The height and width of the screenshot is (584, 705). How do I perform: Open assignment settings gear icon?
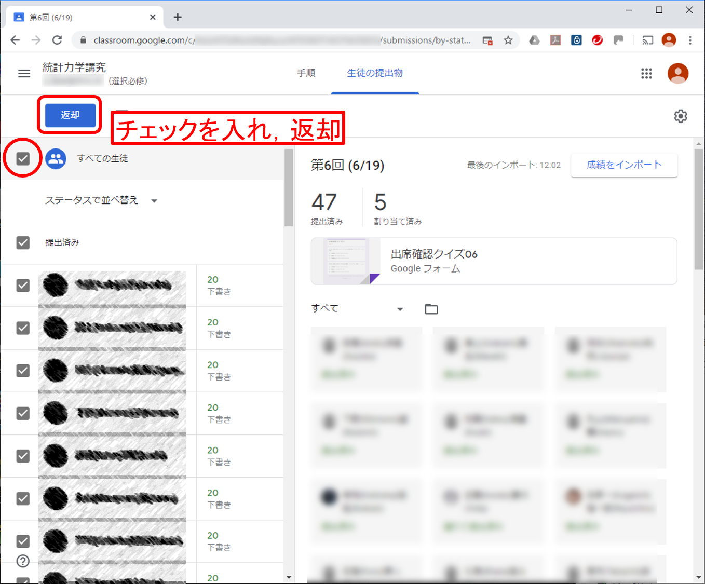[681, 116]
